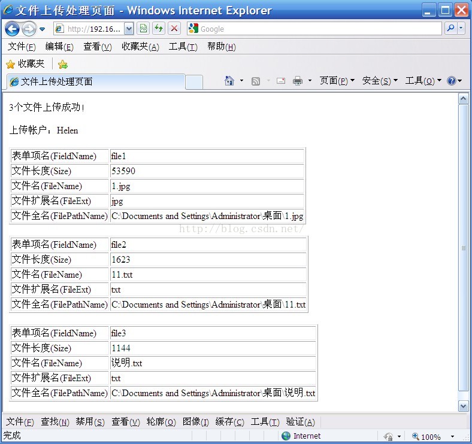Click the 1.jpg file name cell
Viewport: 472px width, 444px height.
point(207,186)
